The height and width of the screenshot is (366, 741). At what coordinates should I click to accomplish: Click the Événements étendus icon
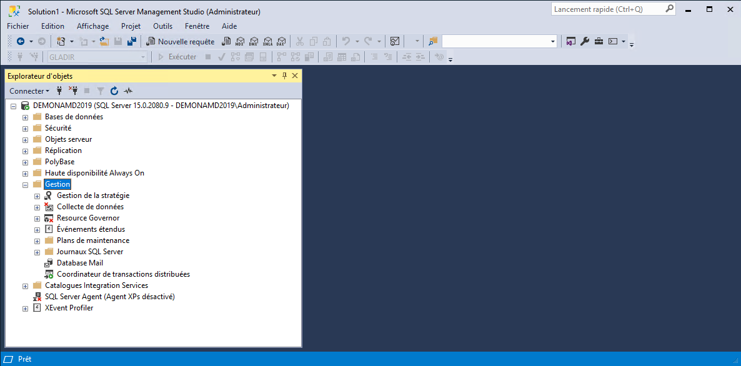pos(49,229)
